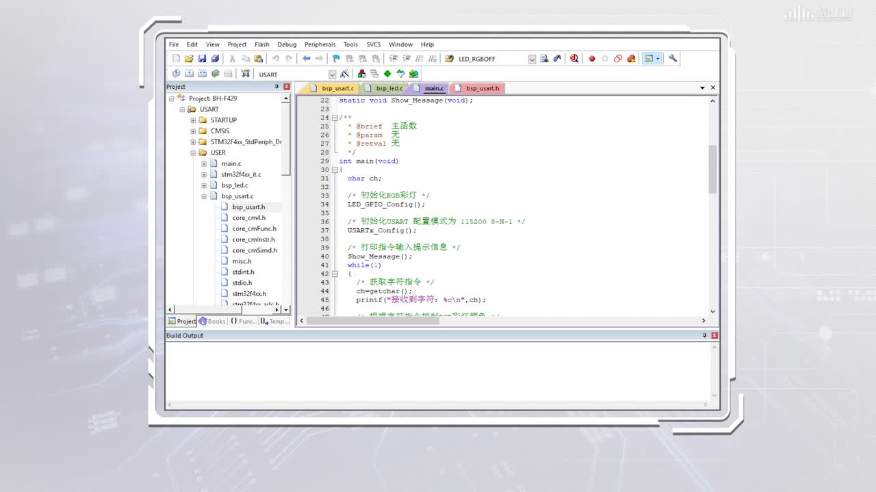Screen dimensions: 876x492
Task: Open Configuration with the wrench icon
Action: [673, 59]
